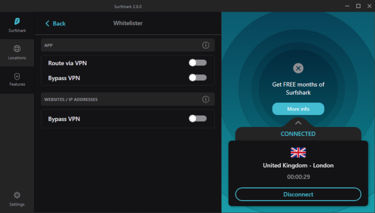
Task: Click the globe Locations icon
Action: pyautogui.click(x=17, y=48)
